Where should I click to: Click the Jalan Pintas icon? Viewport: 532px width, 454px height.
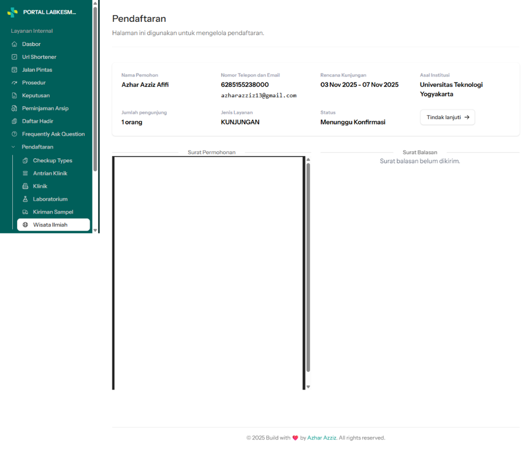point(14,70)
